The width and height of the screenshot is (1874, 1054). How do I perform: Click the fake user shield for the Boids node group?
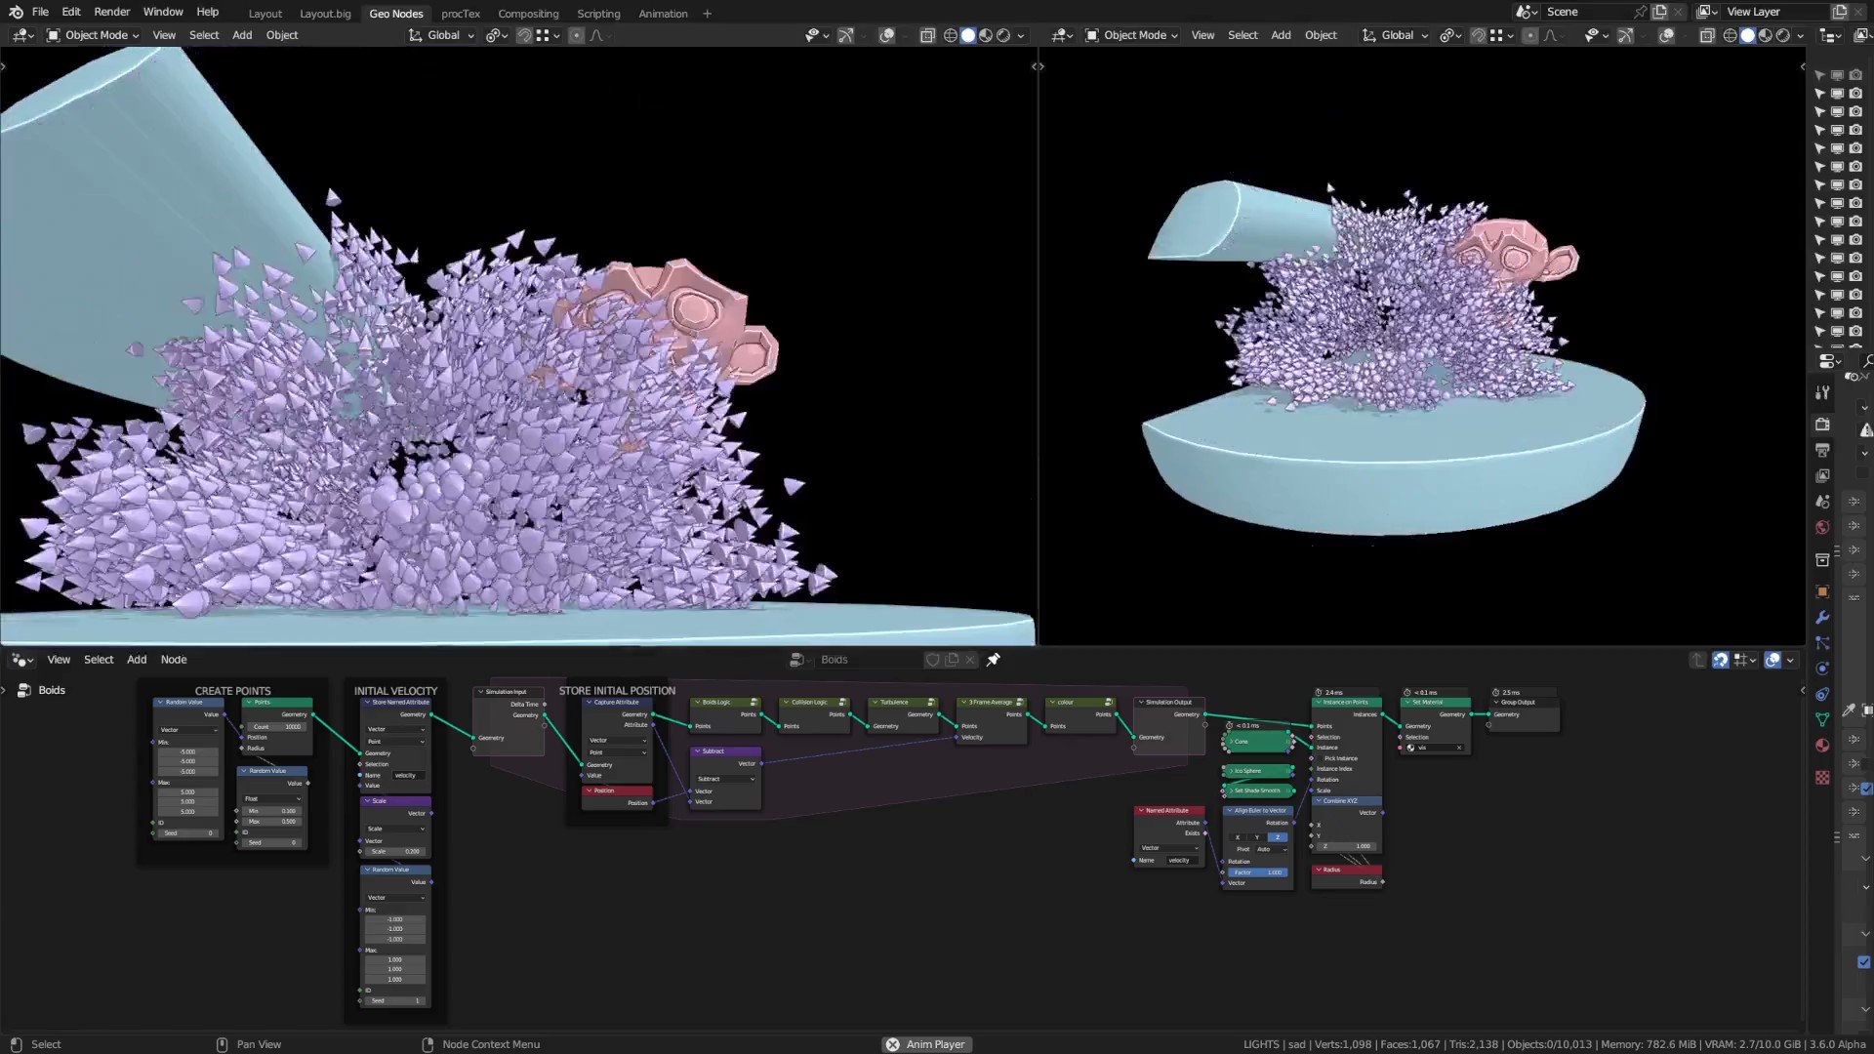pyautogui.click(x=933, y=660)
